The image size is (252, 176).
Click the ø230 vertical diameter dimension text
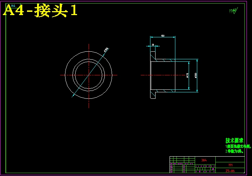click(x=196, y=75)
